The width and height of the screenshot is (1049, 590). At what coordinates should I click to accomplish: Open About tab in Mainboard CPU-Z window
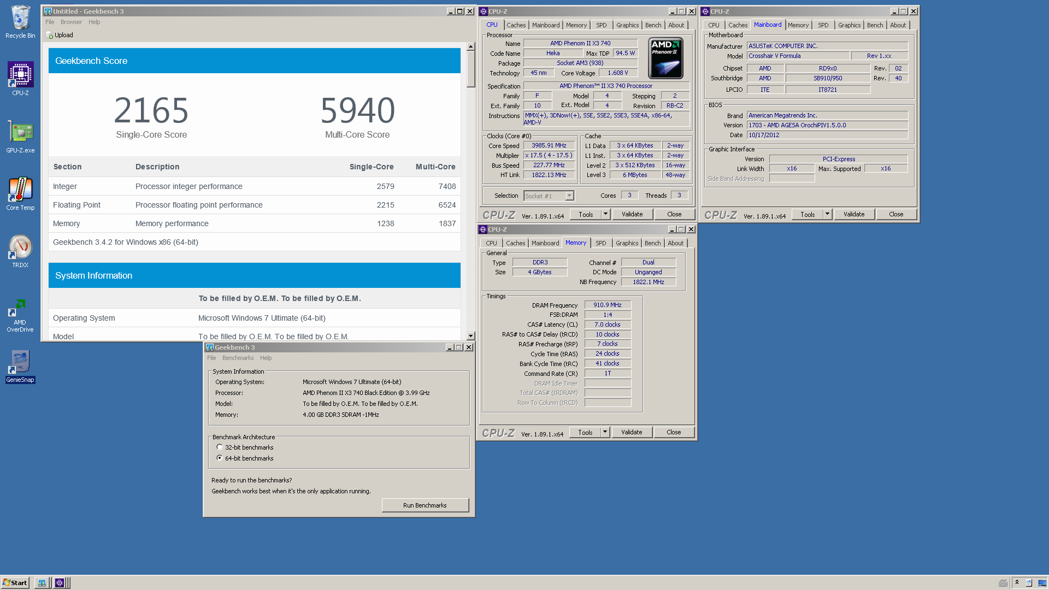pyautogui.click(x=898, y=25)
